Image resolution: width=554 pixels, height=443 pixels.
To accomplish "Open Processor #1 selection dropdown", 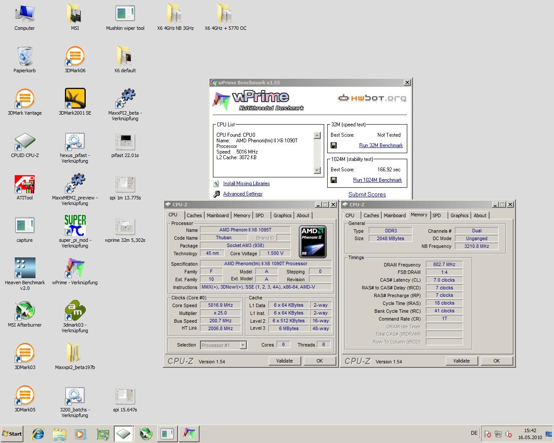I will (243, 345).
